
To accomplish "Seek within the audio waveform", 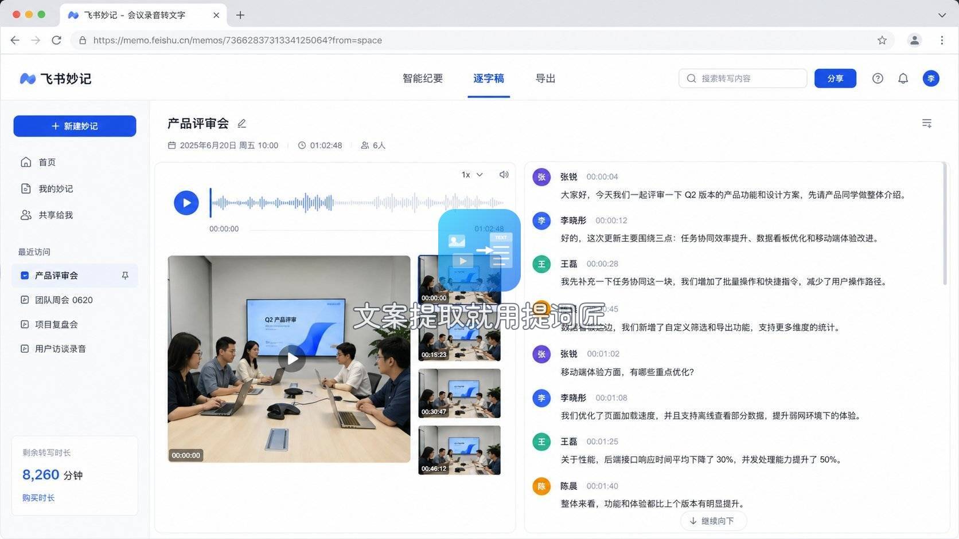I will (357, 203).
